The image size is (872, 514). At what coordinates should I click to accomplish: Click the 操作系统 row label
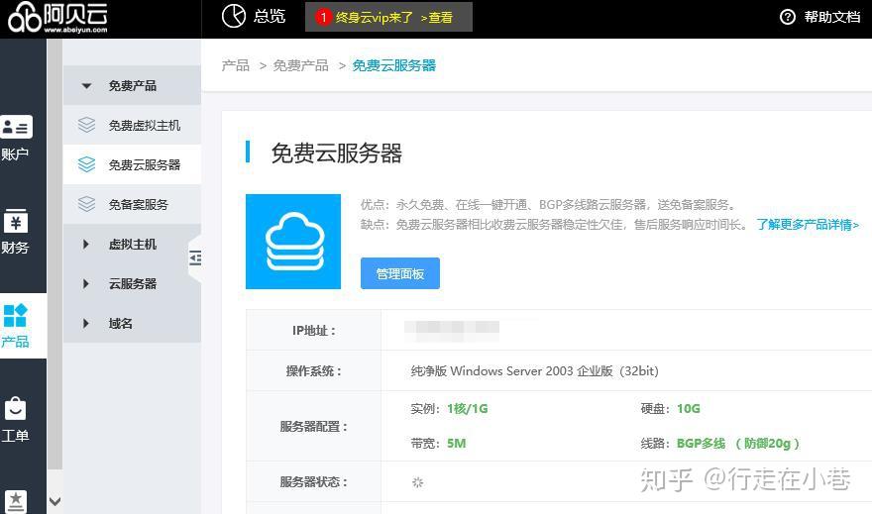pyautogui.click(x=314, y=370)
